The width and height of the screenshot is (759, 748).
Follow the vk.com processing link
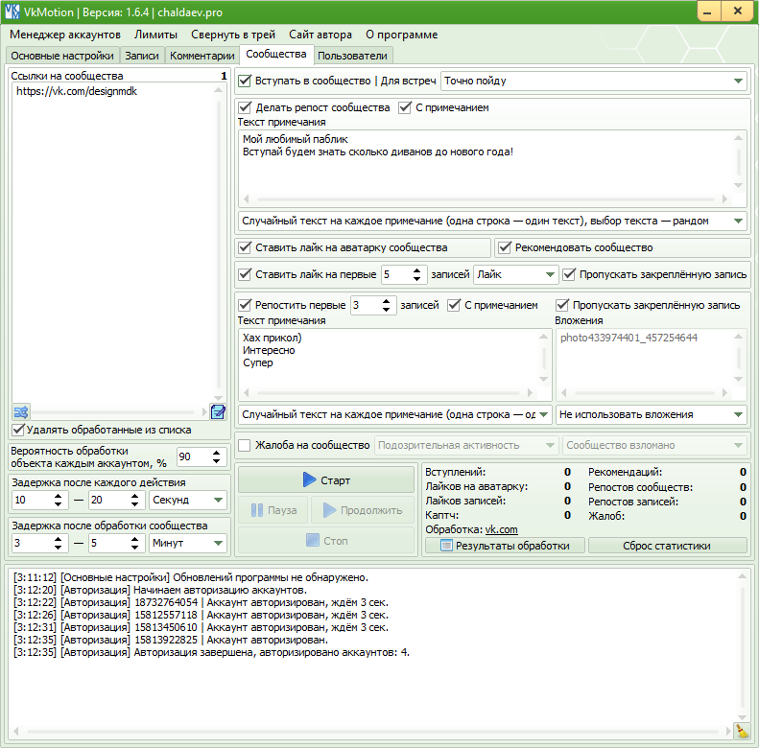point(501,529)
